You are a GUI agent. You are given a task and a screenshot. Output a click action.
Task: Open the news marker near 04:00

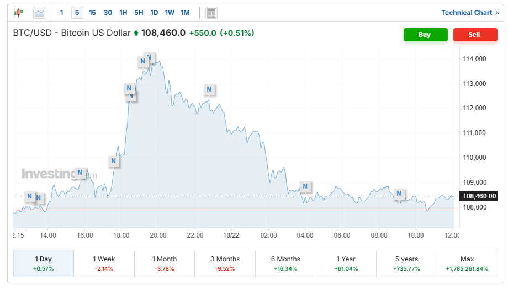[x=304, y=186]
